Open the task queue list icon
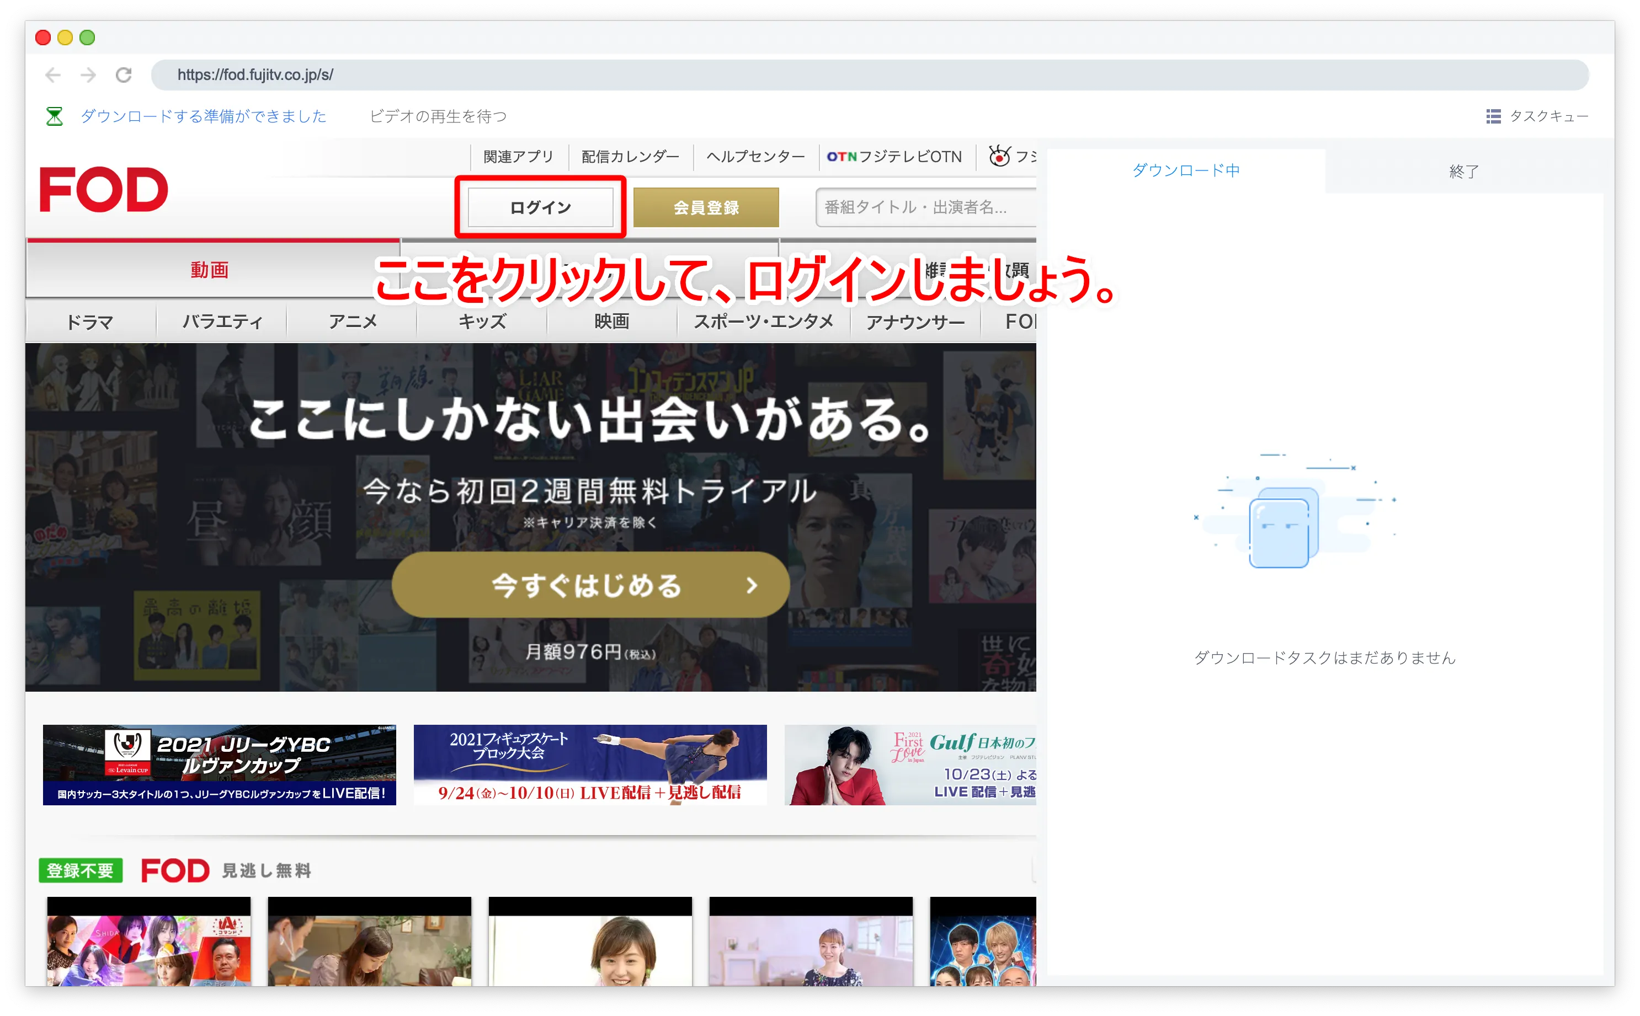The image size is (1640, 1016). pos(1493,116)
